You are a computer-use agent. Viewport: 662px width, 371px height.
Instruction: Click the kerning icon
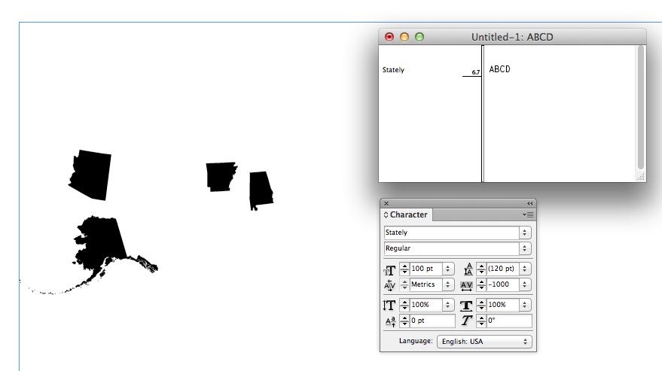(x=390, y=285)
